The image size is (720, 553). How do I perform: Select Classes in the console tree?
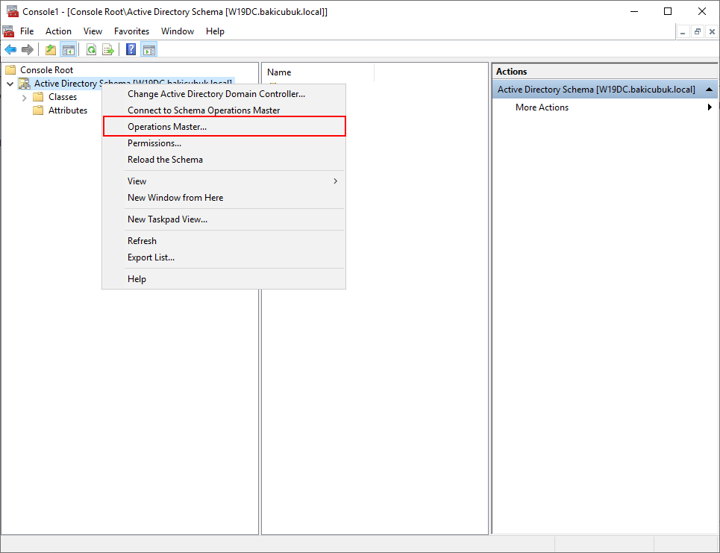(x=63, y=97)
